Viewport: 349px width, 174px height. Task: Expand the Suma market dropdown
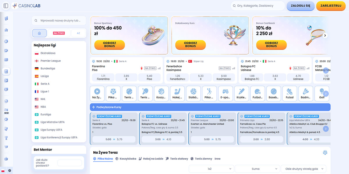click(x=257, y=169)
